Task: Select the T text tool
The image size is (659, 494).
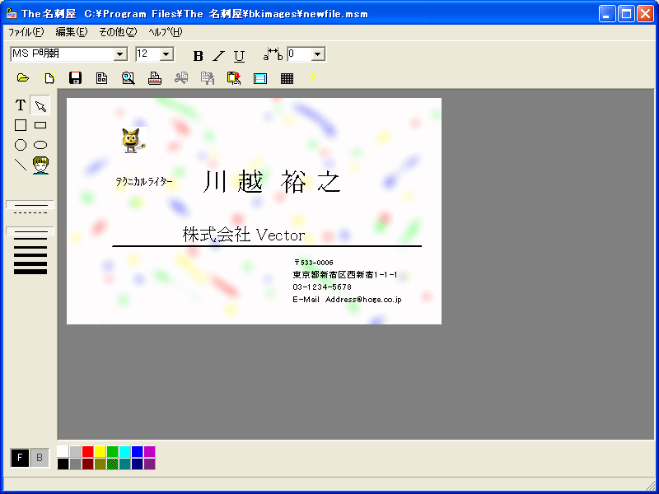Action: pos(20,105)
